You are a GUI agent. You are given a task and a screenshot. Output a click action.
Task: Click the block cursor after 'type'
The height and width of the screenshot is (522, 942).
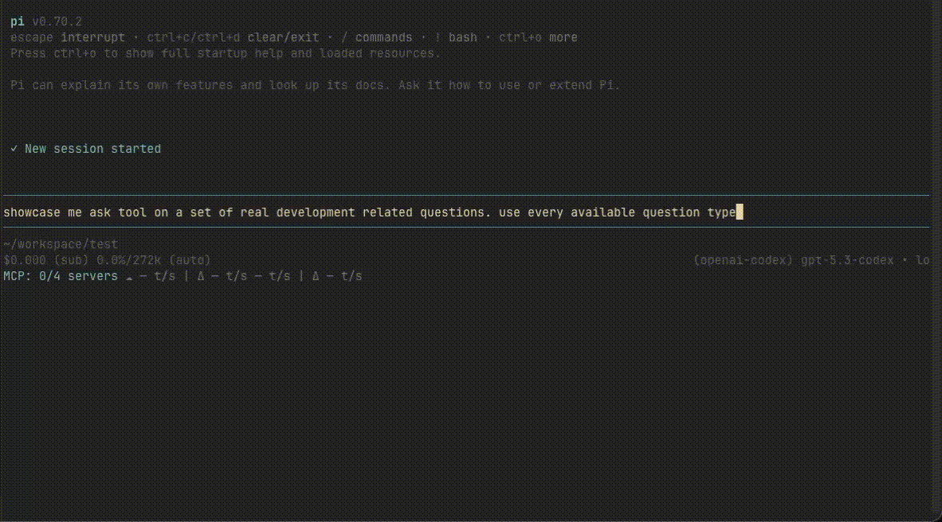[x=740, y=212]
